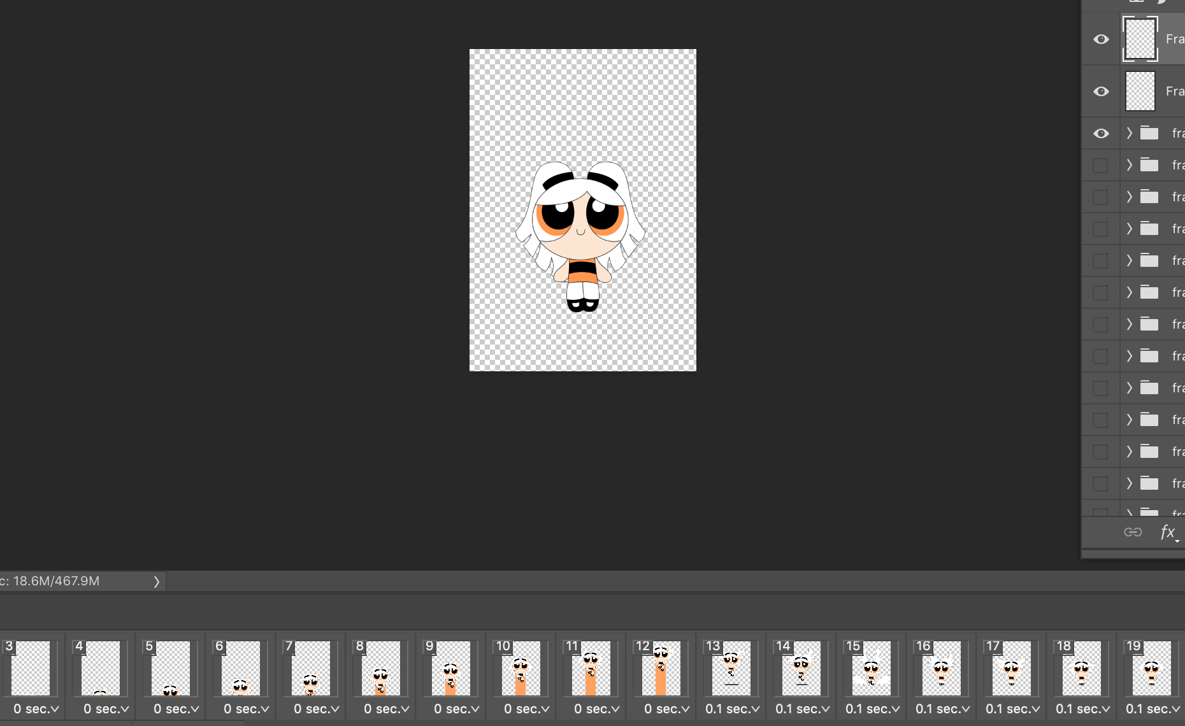The height and width of the screenshot is (726, 1185).
Task: Hide the top selected Fra layer via eye icon
Action: click(1101, 39)
